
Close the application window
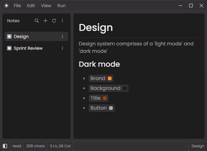point(201,6)
